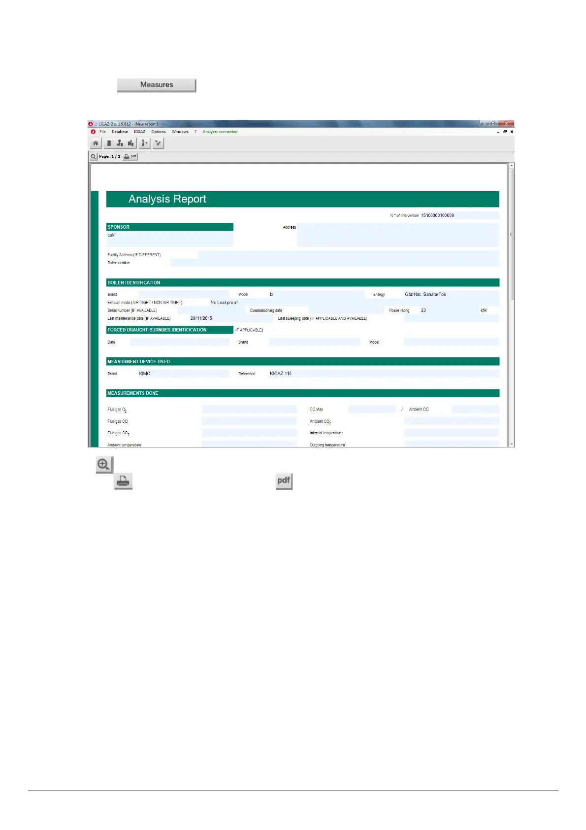Click the Commissioning date input field
Screen dimensions: 586x830
pyautogui.click(x=346, y=311)
